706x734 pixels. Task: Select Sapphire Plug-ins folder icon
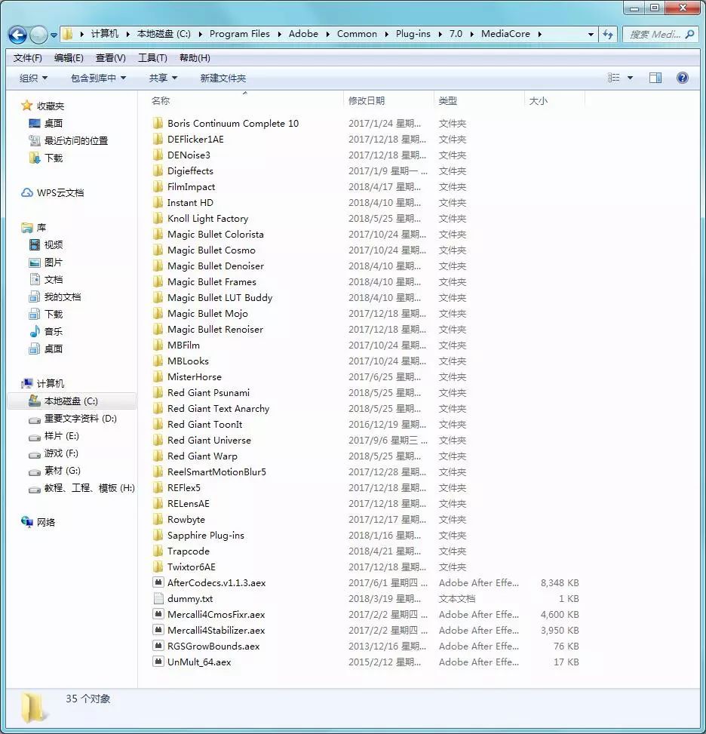tap(158, 535)
